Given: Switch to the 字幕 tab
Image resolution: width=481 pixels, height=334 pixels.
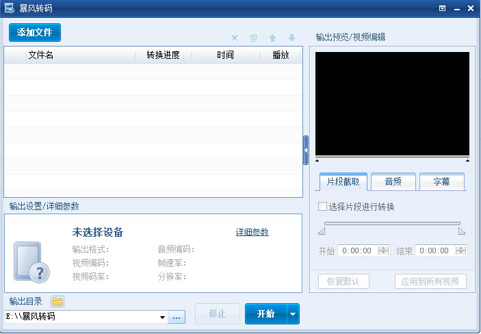Looking at the screenshot, I should pos(442,182).
